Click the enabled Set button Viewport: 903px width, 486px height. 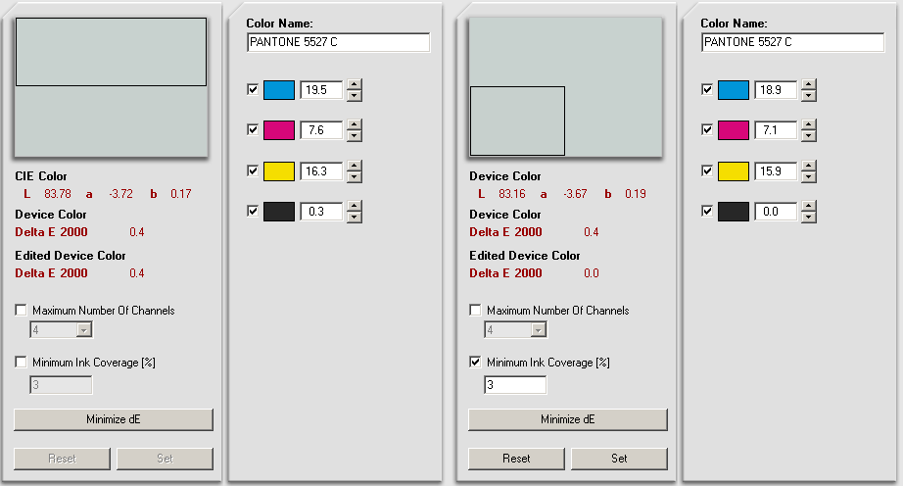(x=619, y=459)
